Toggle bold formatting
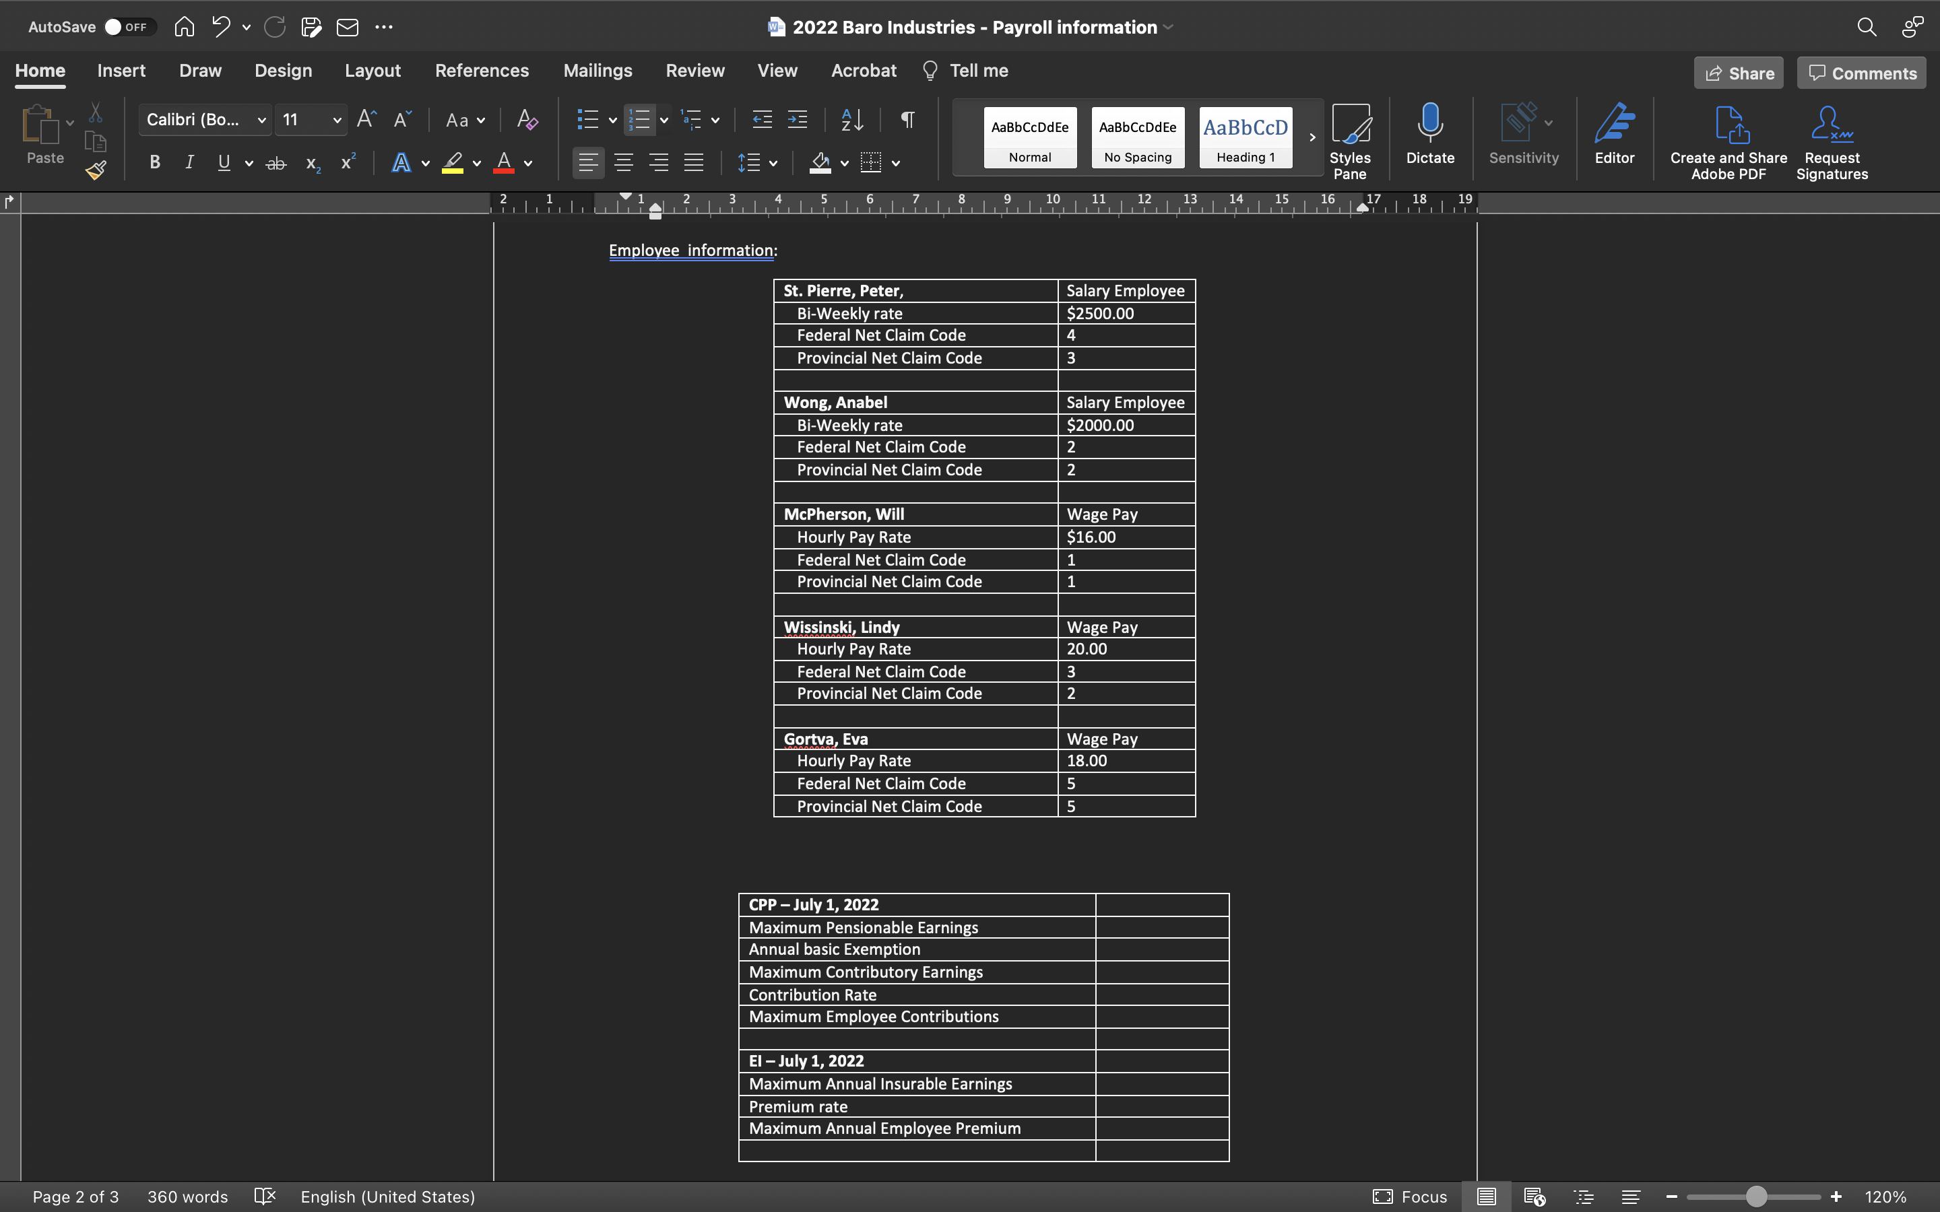Screen dimensions: 1940x1212 point(154,162)
